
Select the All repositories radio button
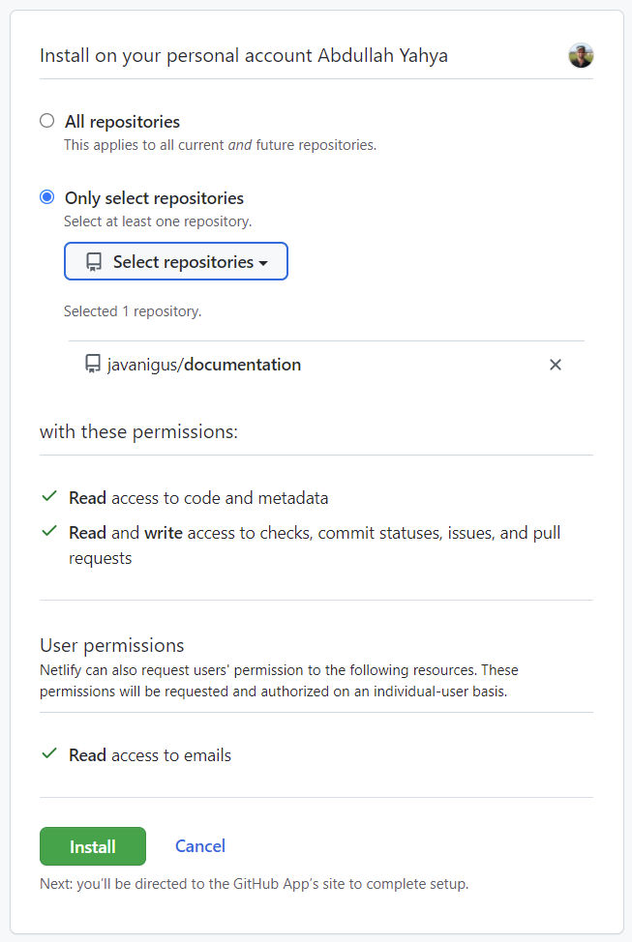click(46, 121)
